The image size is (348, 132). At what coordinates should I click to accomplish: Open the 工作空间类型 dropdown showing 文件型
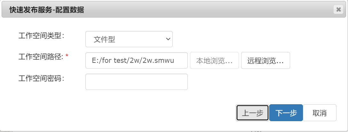pyautogui.click(x=129, y=39)
